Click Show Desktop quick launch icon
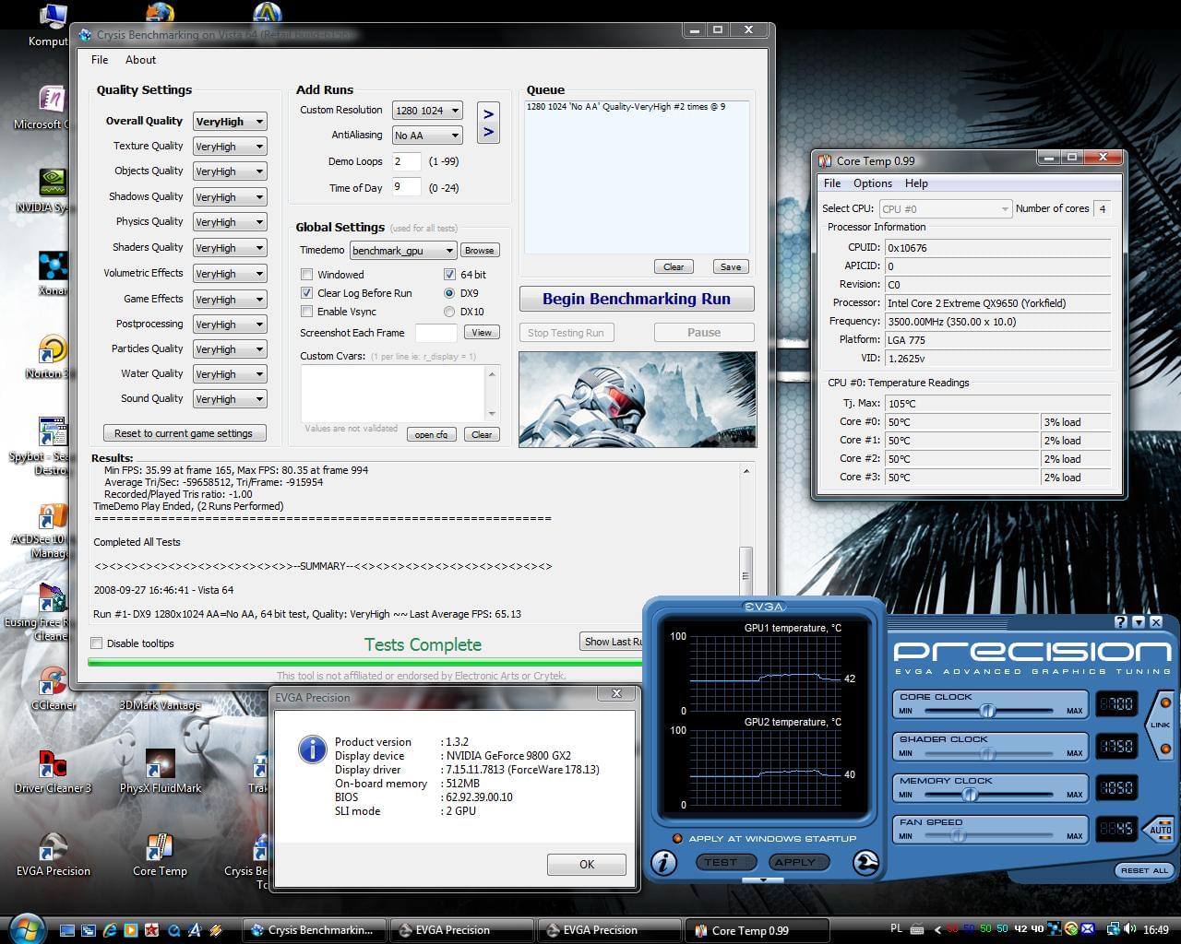This screenshot has height=944, width=1181. pos(66,930)
